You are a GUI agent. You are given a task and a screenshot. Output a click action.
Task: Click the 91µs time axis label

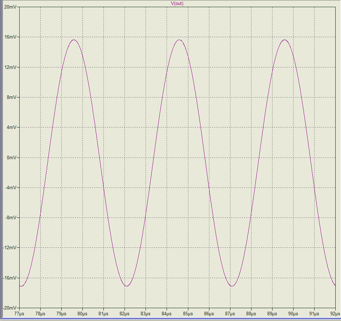click(314, 314)
